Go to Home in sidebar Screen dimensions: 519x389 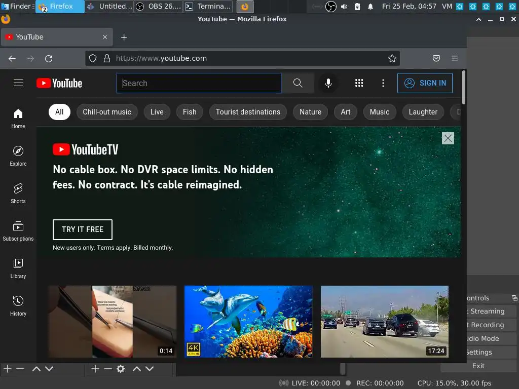[18, 119]
